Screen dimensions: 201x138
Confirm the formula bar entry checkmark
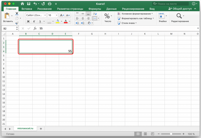[x=29, y=28]
